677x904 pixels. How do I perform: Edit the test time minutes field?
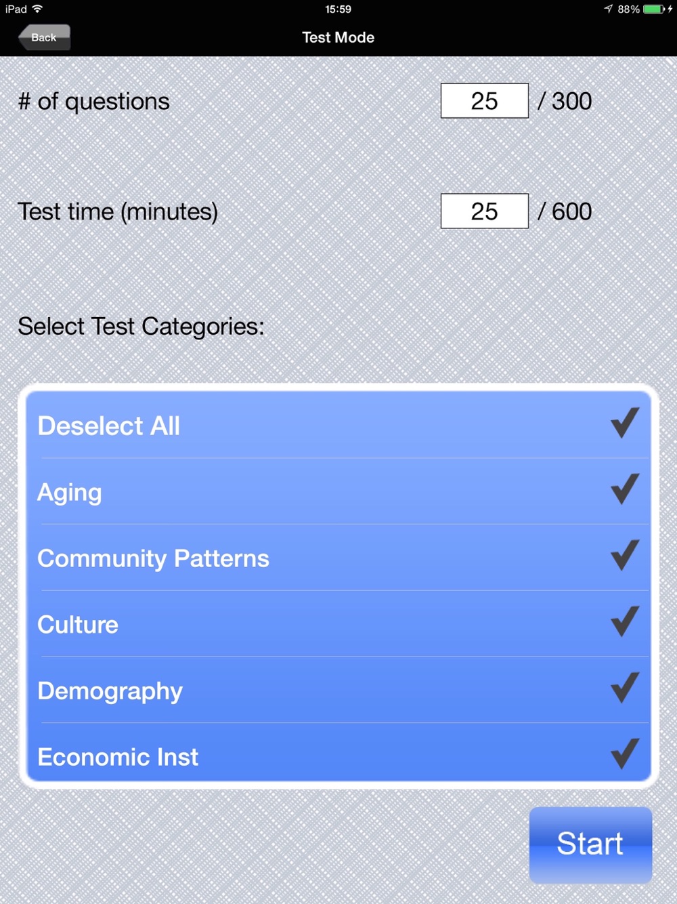tap(484, 211)
